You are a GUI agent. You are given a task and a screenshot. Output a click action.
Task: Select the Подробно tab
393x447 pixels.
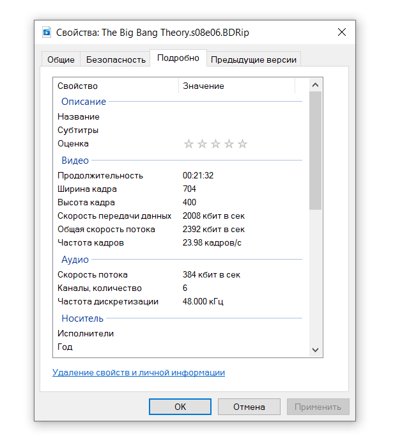(178, 58)
